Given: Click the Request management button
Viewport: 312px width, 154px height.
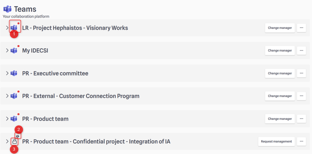Looking at the screenshot, I should (x=276, y=142).
